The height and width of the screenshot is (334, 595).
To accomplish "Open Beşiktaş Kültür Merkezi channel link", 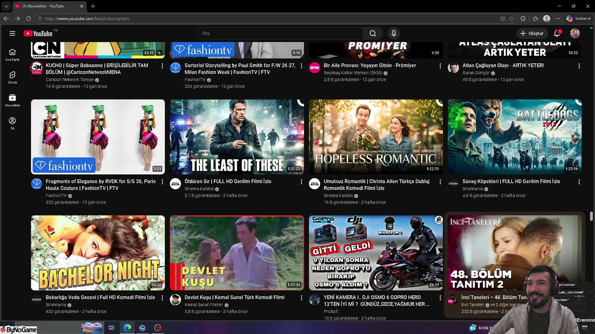I will tap(353, 73).
